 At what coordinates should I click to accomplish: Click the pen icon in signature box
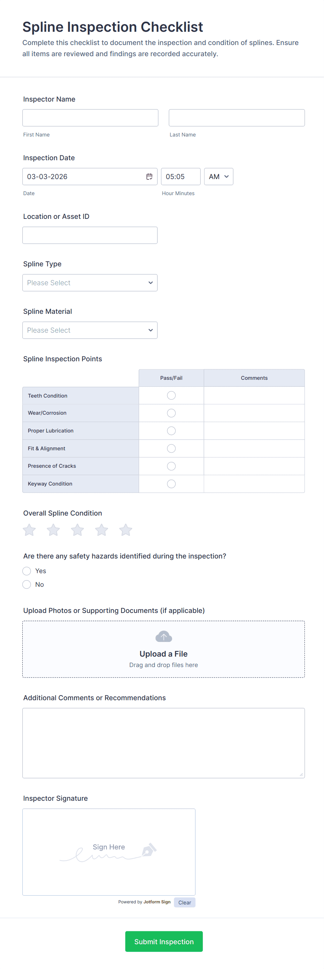coord(149,850)
